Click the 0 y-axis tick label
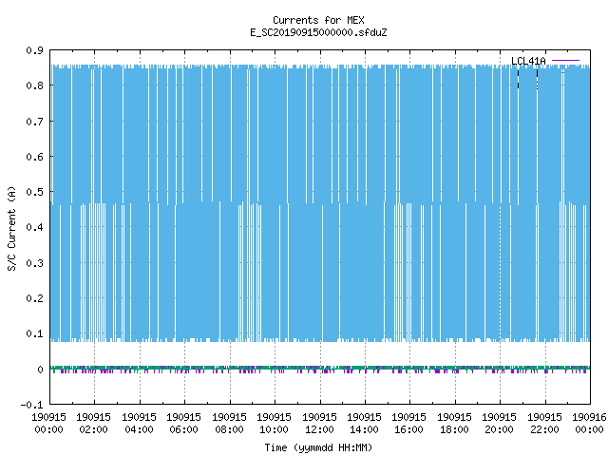The image size is (608, 456). [x=40, y=370]
